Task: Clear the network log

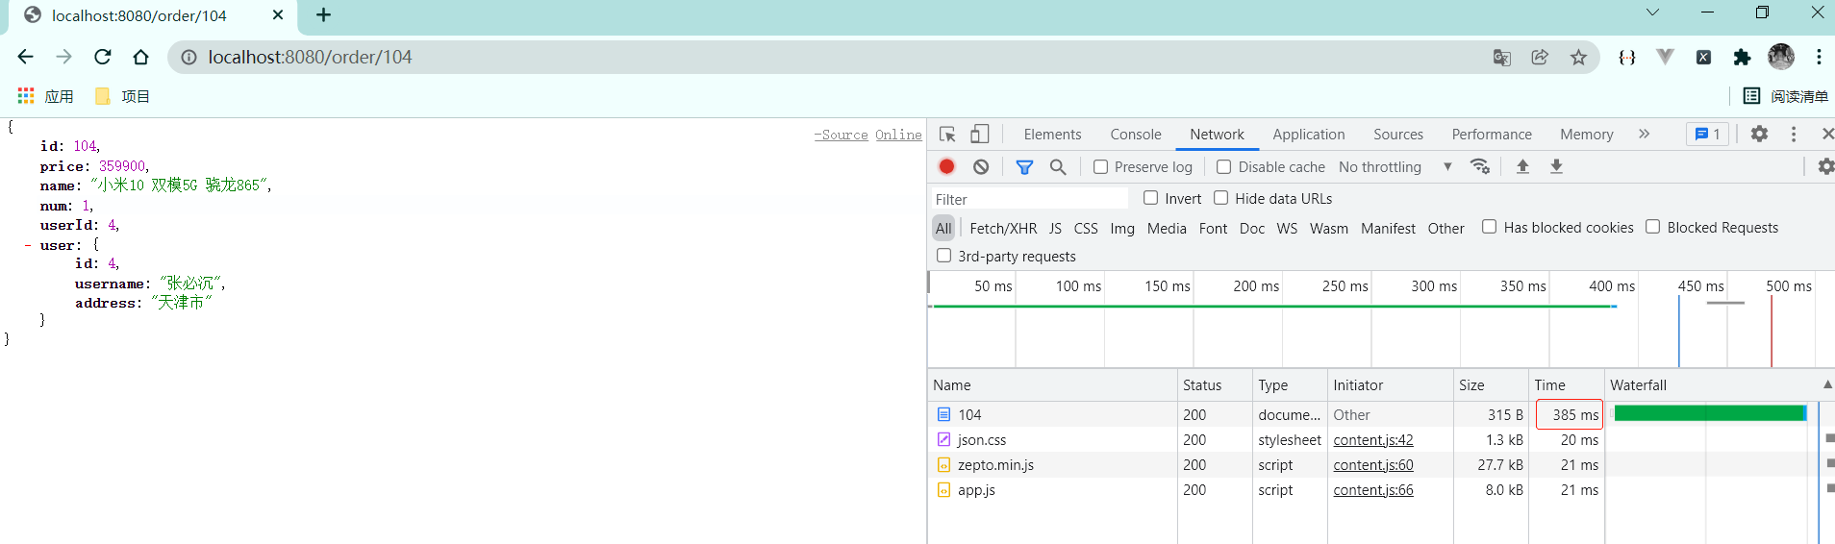Action: click(x=981, y=166)
